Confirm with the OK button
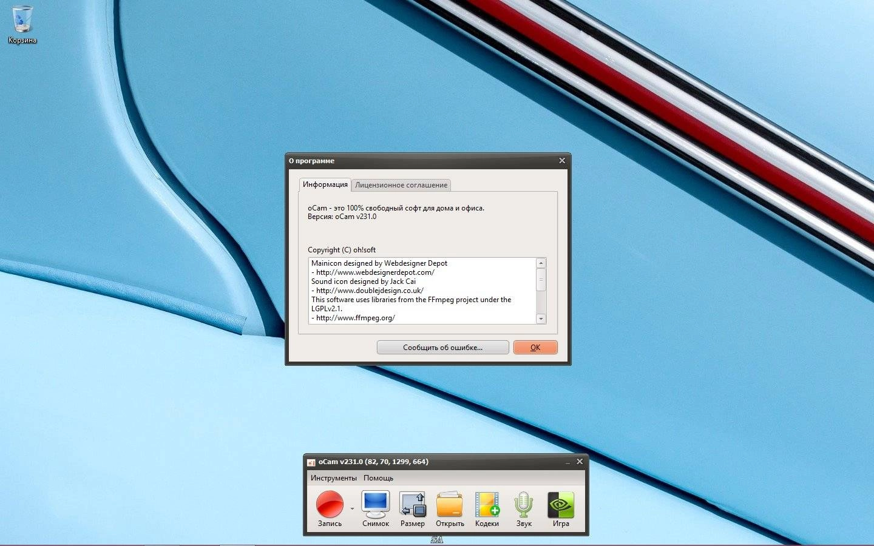The width and height of the screenshot is (874, 546). click(535, 348)
